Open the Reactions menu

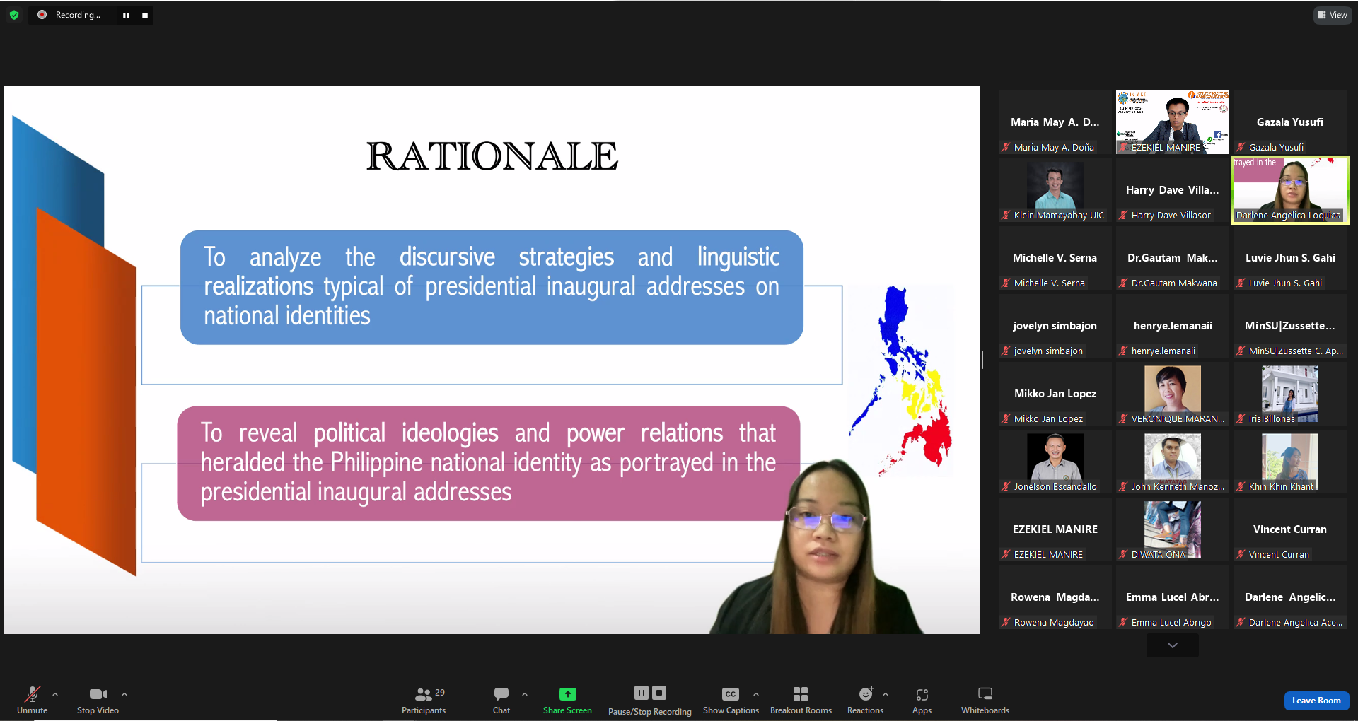[865, 700]
